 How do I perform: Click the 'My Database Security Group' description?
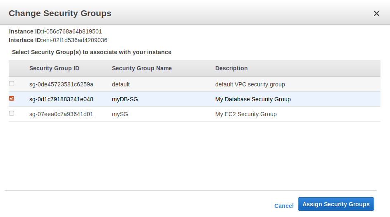(253, 99)
